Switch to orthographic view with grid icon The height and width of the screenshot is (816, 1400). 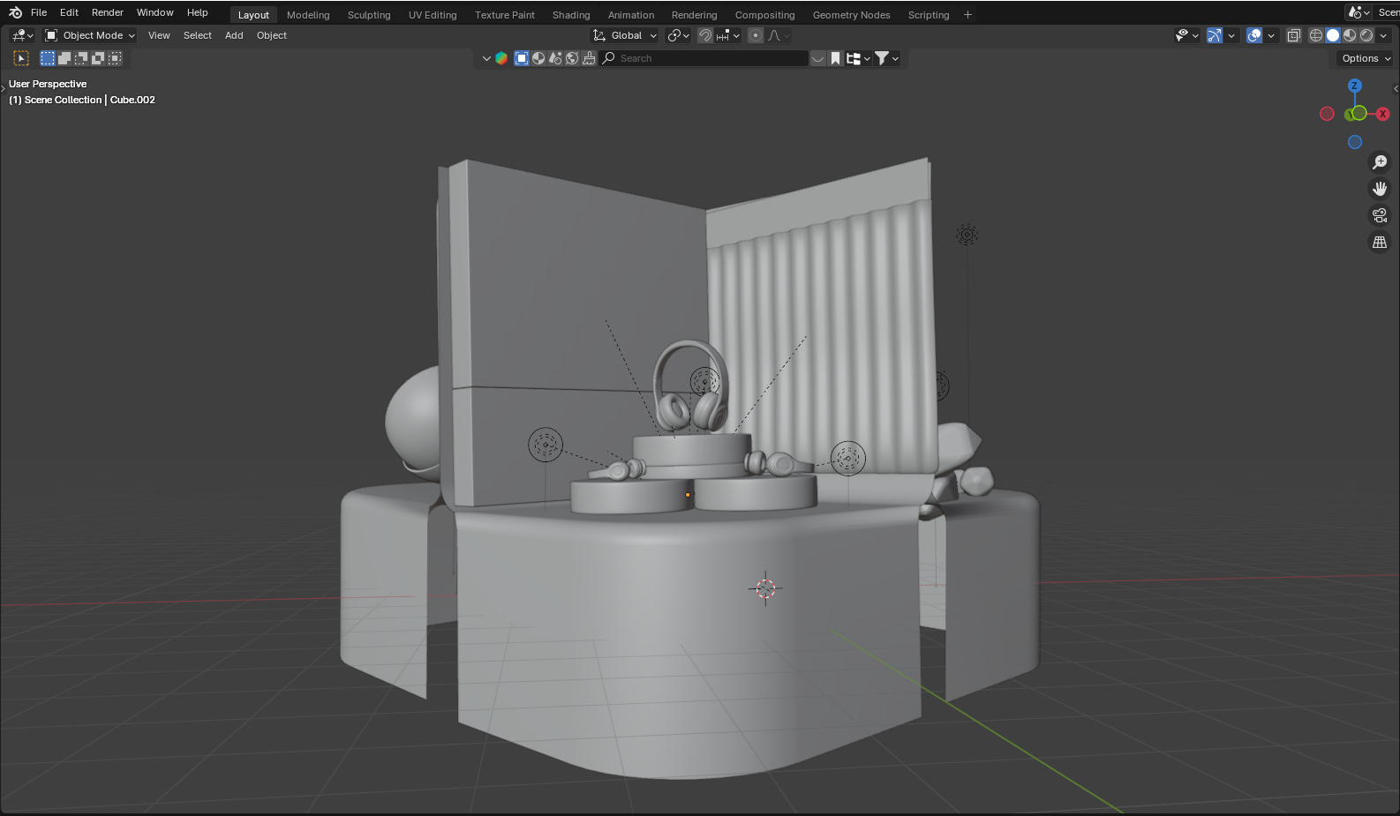tap(1379, 242)
